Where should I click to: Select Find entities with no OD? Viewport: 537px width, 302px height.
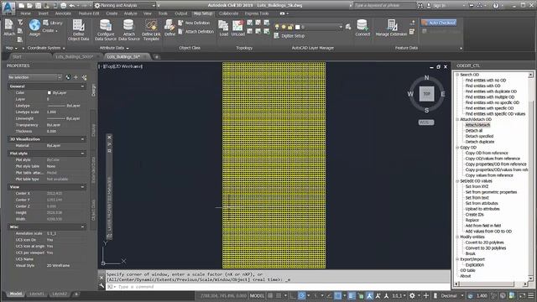(x=485, y=81)
